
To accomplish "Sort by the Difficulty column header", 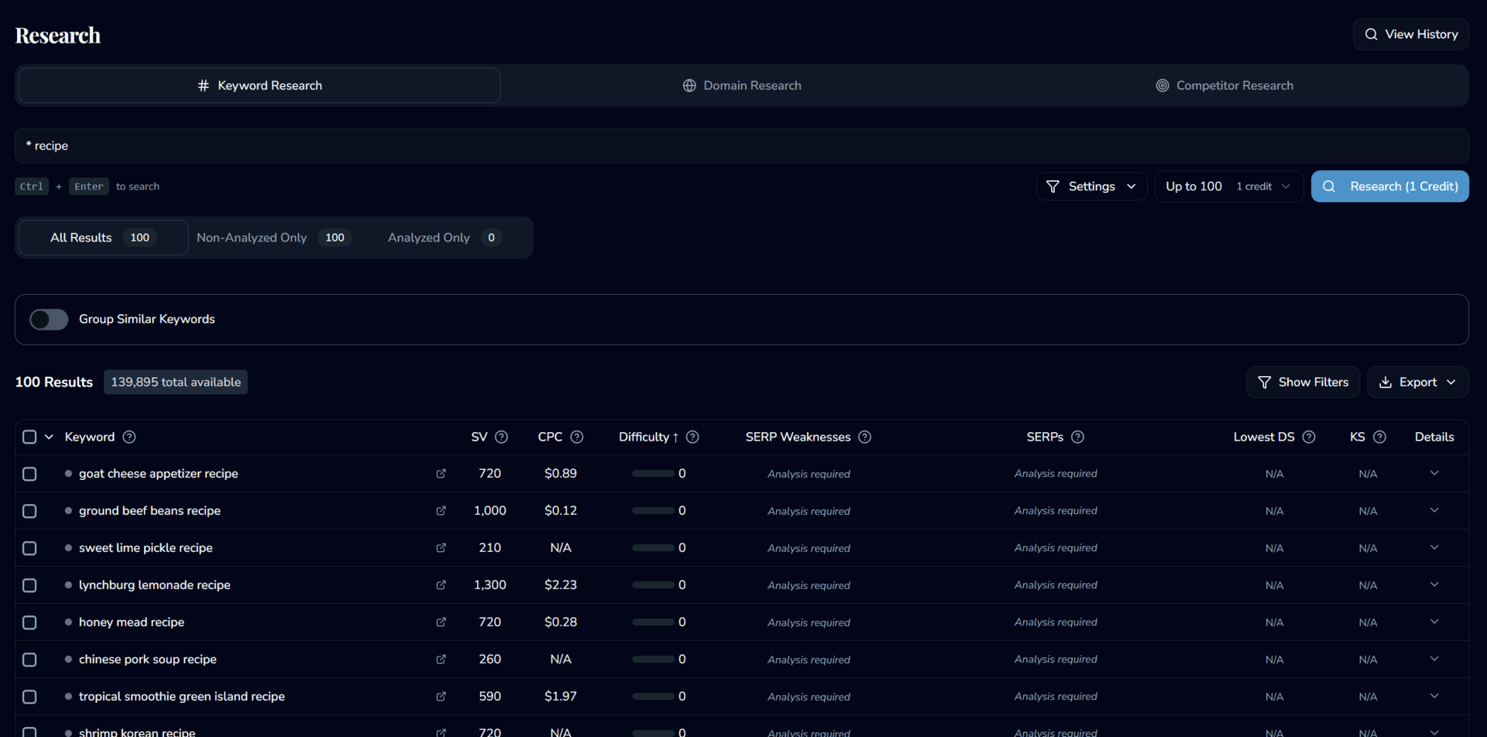I will coord(648,437).
